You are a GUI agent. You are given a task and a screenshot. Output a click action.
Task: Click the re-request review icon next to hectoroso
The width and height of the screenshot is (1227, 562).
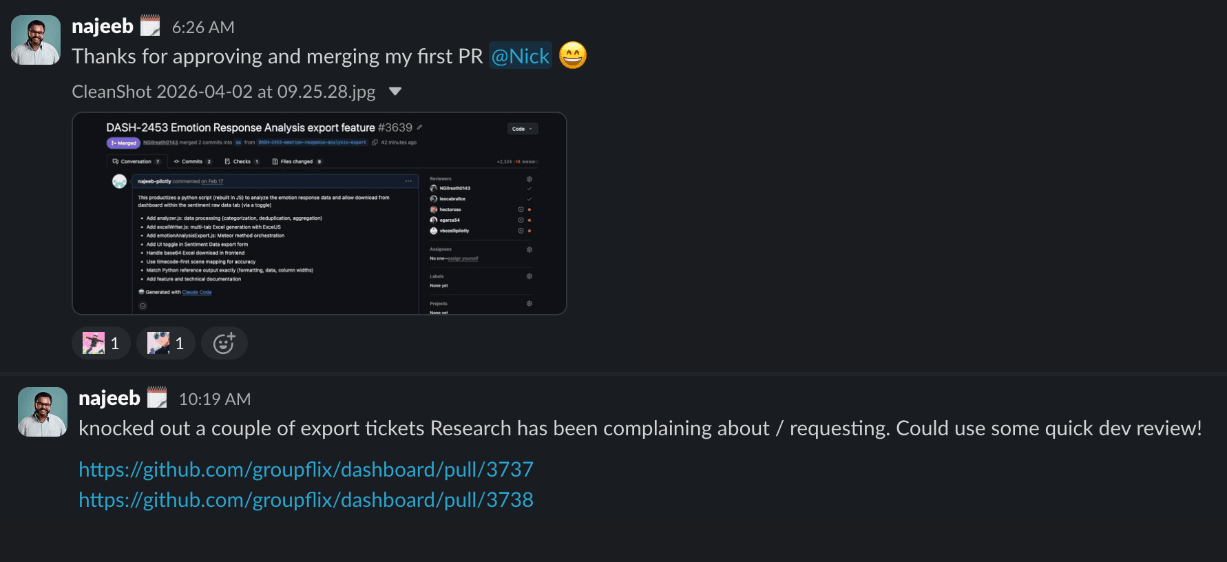[x=521, y=209]
